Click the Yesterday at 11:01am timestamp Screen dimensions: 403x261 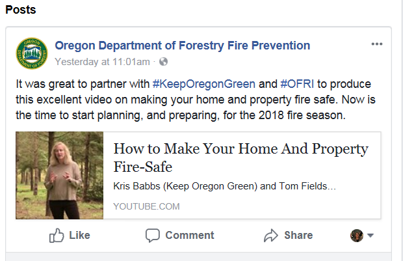(103, 62)
